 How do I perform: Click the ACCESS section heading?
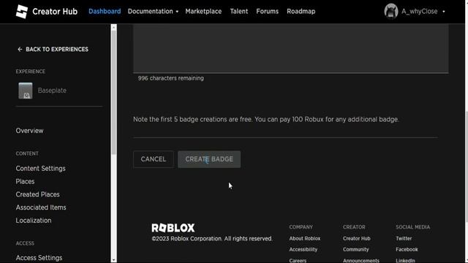click(25, 243)
